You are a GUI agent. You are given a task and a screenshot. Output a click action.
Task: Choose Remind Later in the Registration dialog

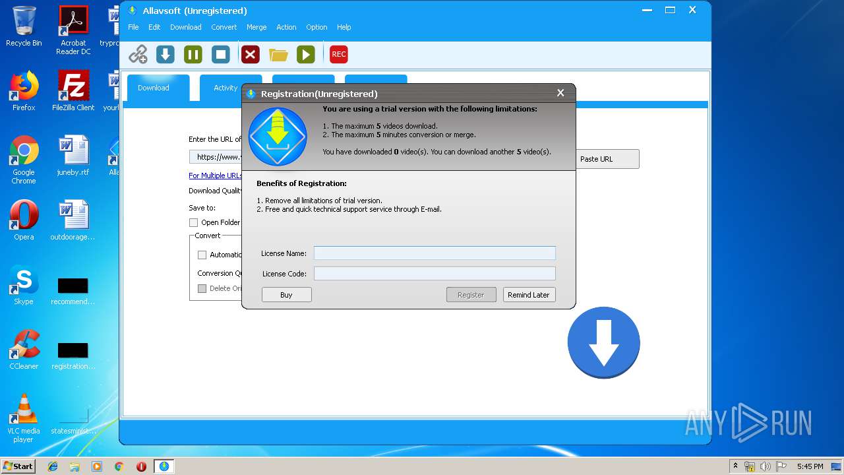[x=529, y=295]
